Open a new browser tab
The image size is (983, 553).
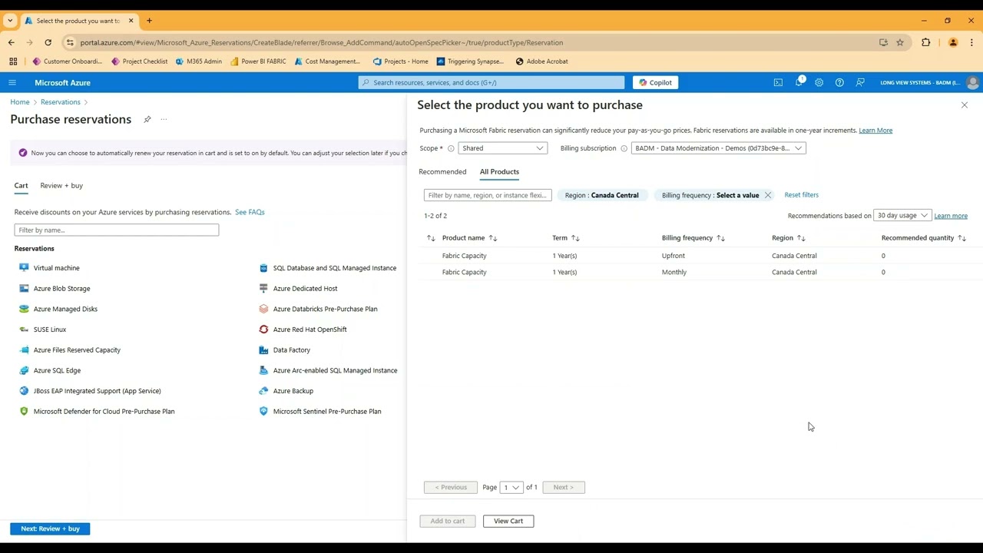pos(149,21)
